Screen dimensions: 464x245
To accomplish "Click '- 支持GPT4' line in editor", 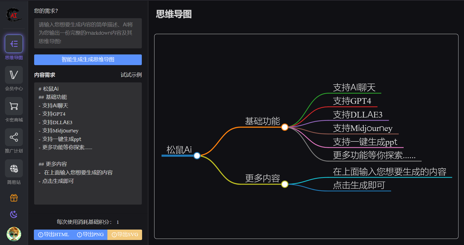I will [x=52, y=114].
